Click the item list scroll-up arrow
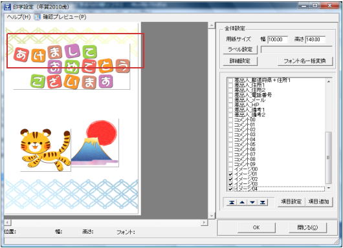Viewport: 343px width, 248px height. [329, 81]
